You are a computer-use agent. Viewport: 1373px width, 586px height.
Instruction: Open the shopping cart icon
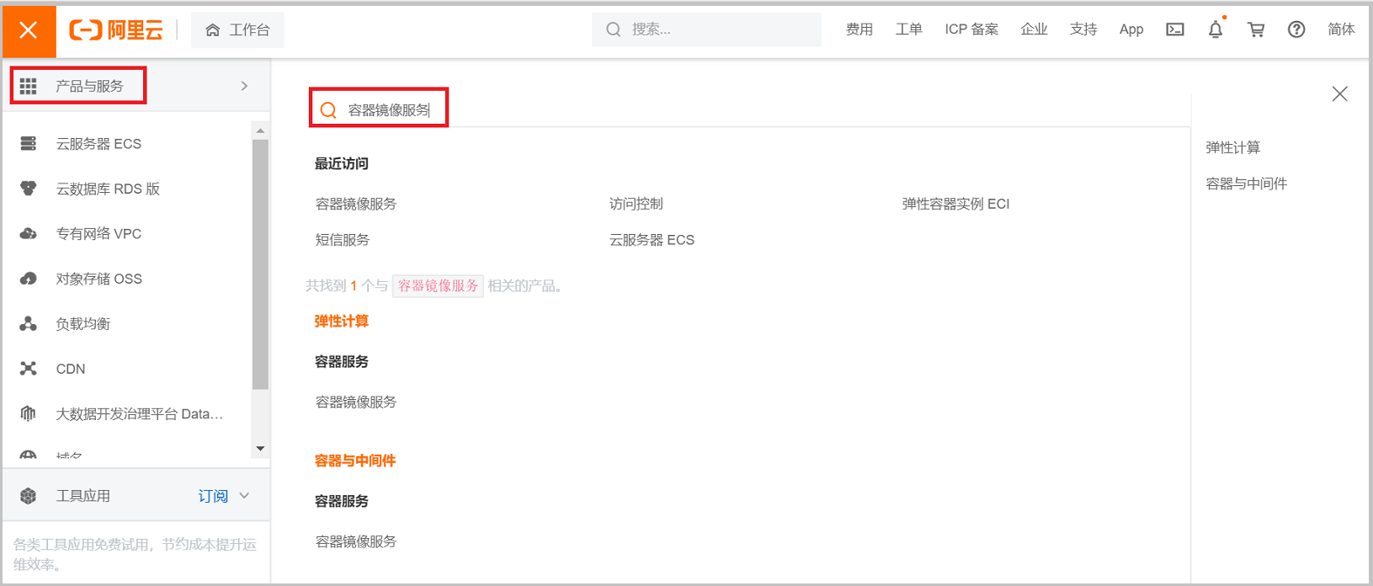pyautogui.click(x=1256, y=29)
